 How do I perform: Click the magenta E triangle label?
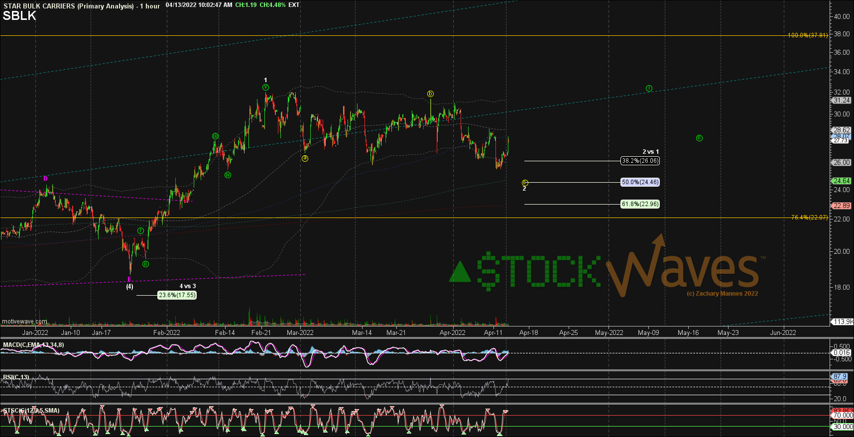(129, 279)
